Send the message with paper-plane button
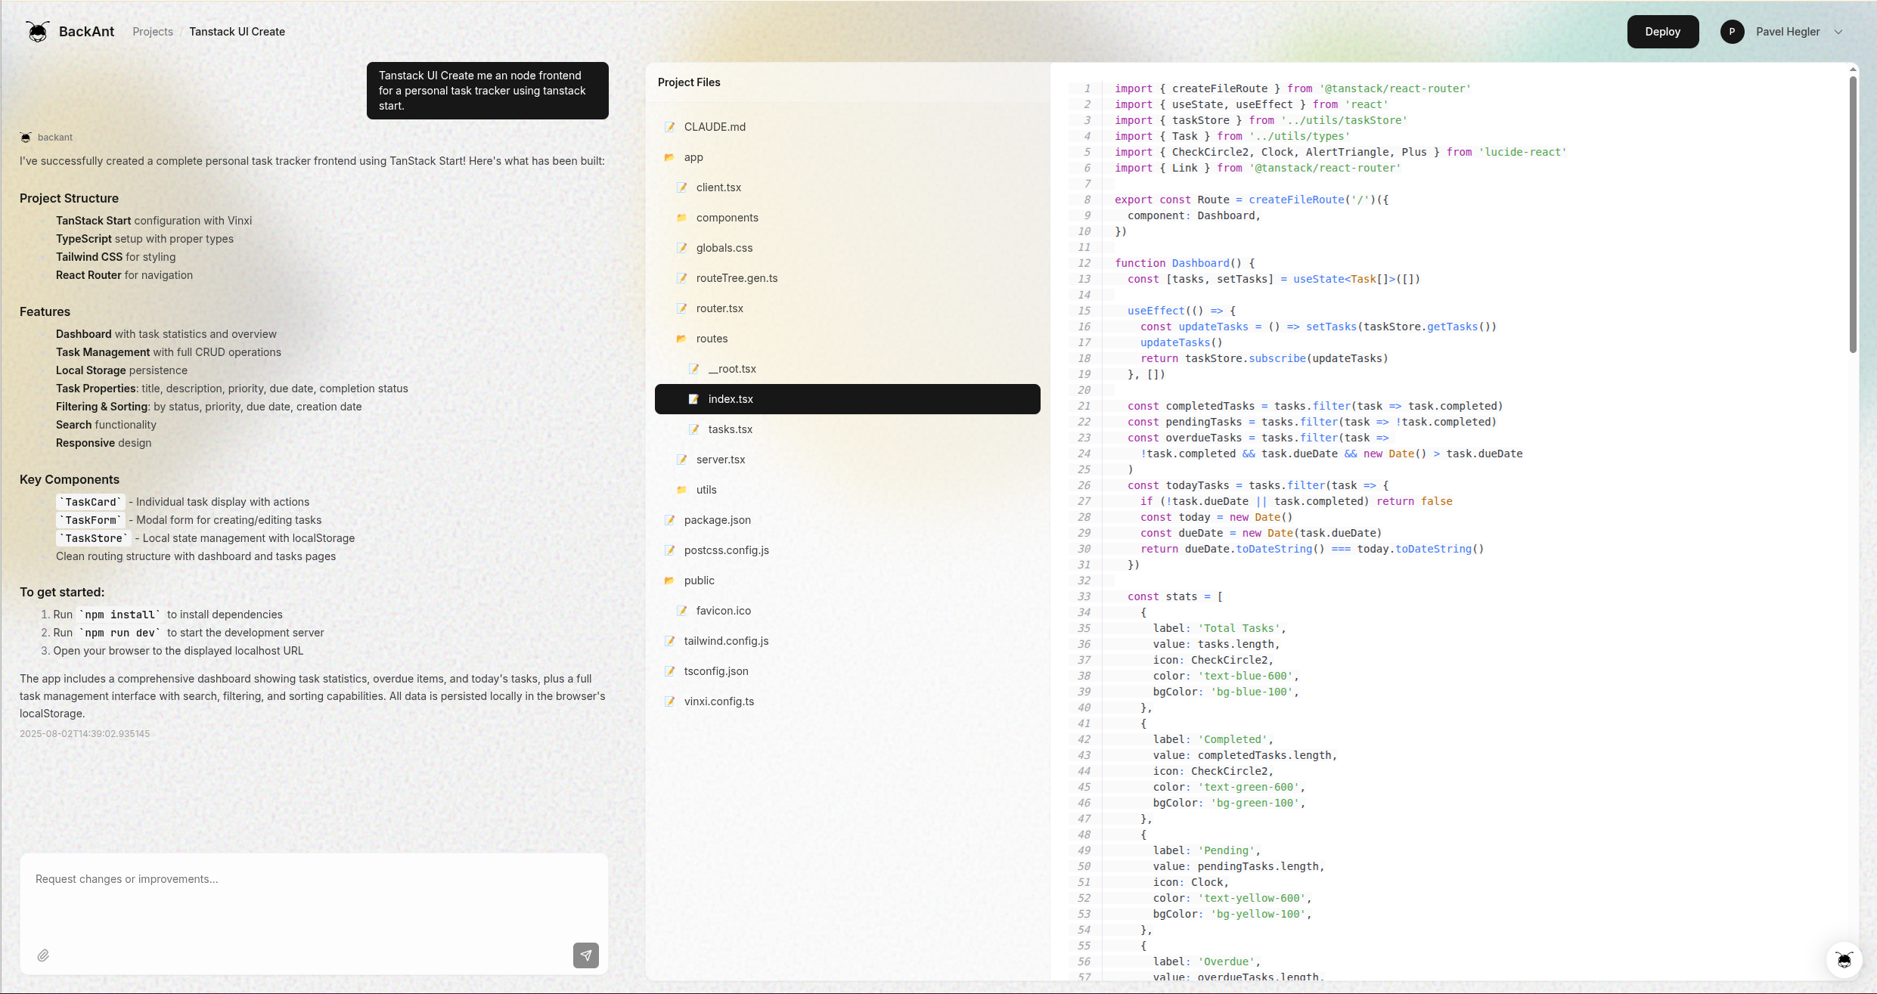1877x994 pixels. pos(585,955)
